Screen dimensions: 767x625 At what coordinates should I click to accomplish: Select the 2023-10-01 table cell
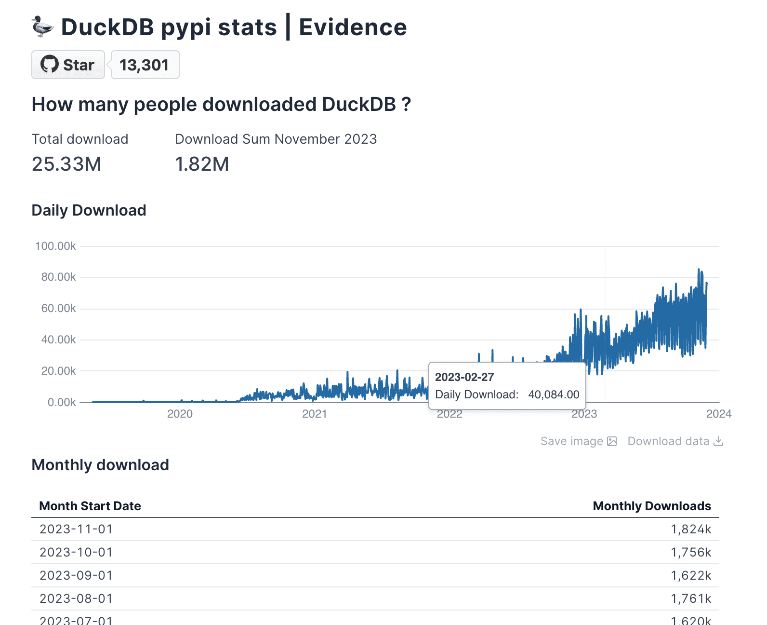(76, 552)
